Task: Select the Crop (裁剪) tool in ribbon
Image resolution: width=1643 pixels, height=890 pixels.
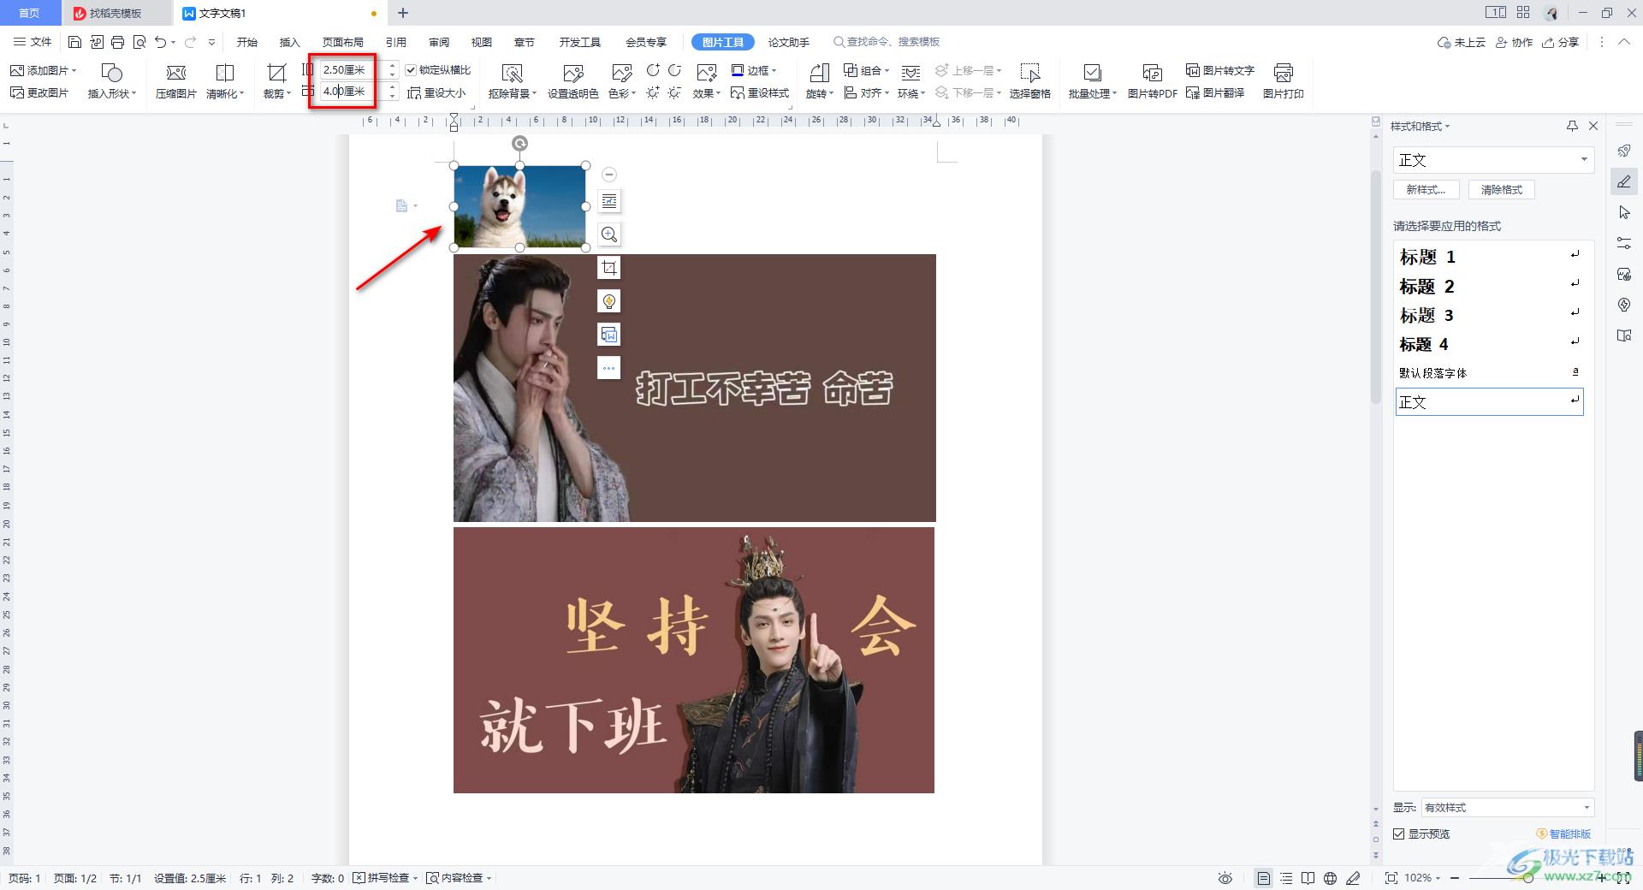Action: (276, 82)
